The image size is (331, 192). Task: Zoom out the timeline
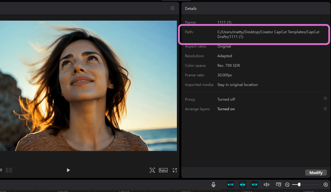(287, 185)
